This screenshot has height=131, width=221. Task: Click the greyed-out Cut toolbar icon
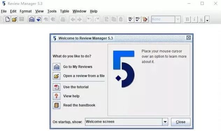click(107, 19)
